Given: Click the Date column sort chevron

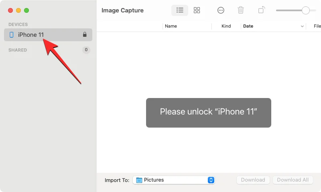Looking at the screenshot, I should click(302, 26).
